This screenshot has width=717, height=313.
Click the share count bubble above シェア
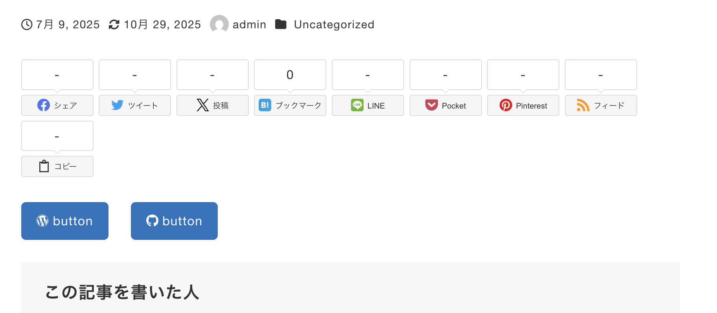(57, 75)
